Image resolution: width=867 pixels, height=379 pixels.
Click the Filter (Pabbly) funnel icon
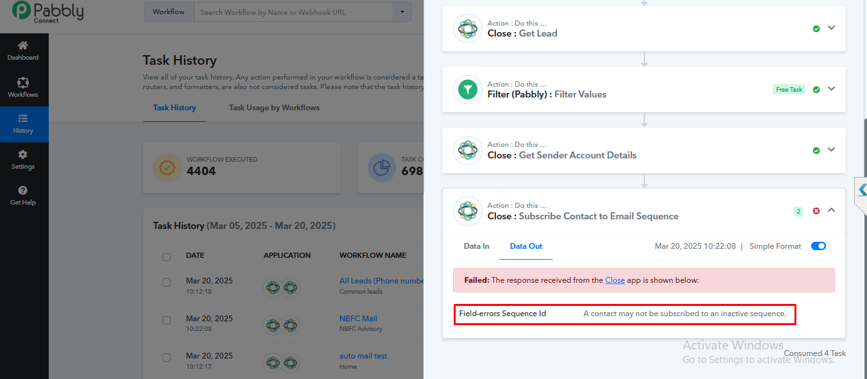coord(468,89)
